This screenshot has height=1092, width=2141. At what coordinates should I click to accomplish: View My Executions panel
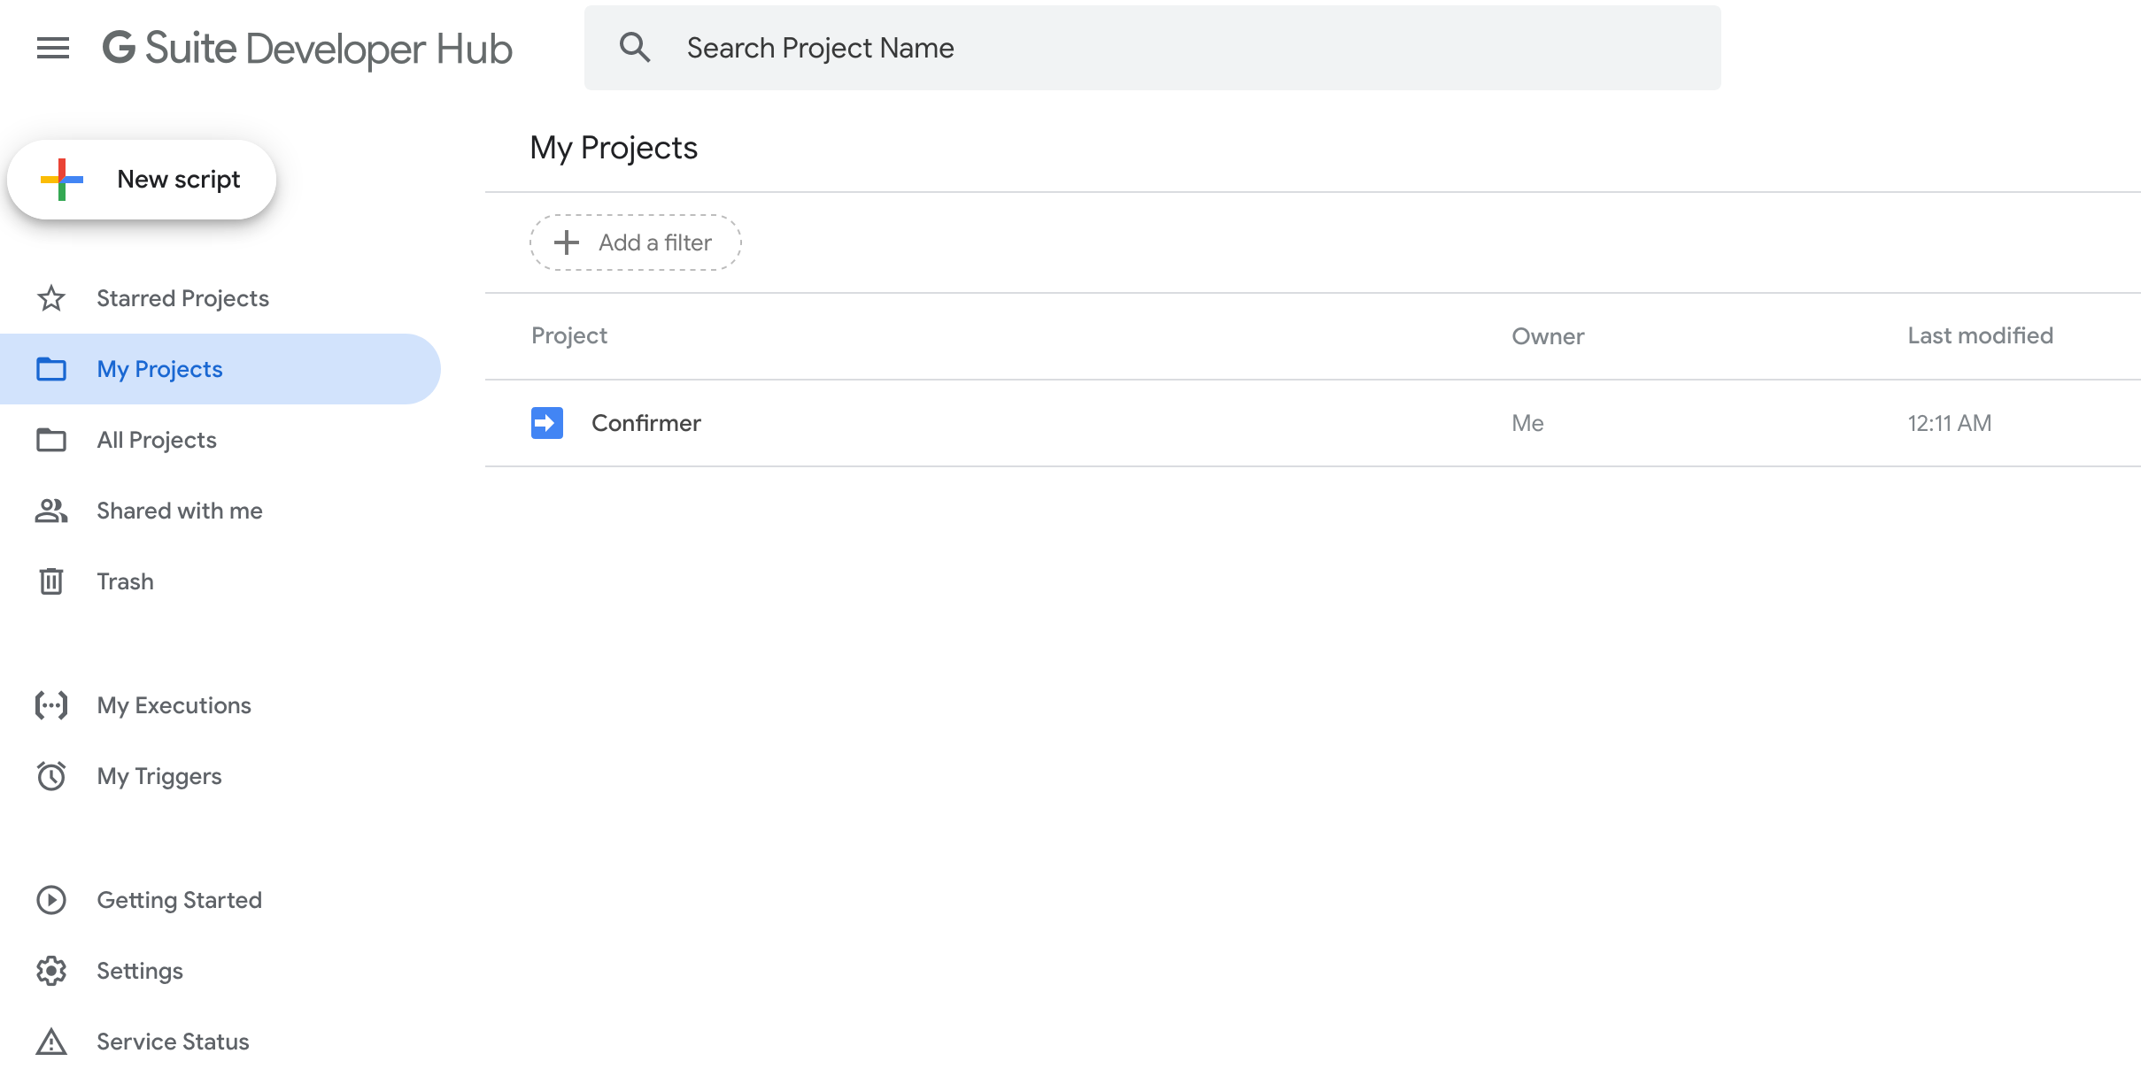(173, 704)
